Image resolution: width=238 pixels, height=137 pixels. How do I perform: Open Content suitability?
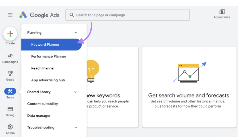42,104
